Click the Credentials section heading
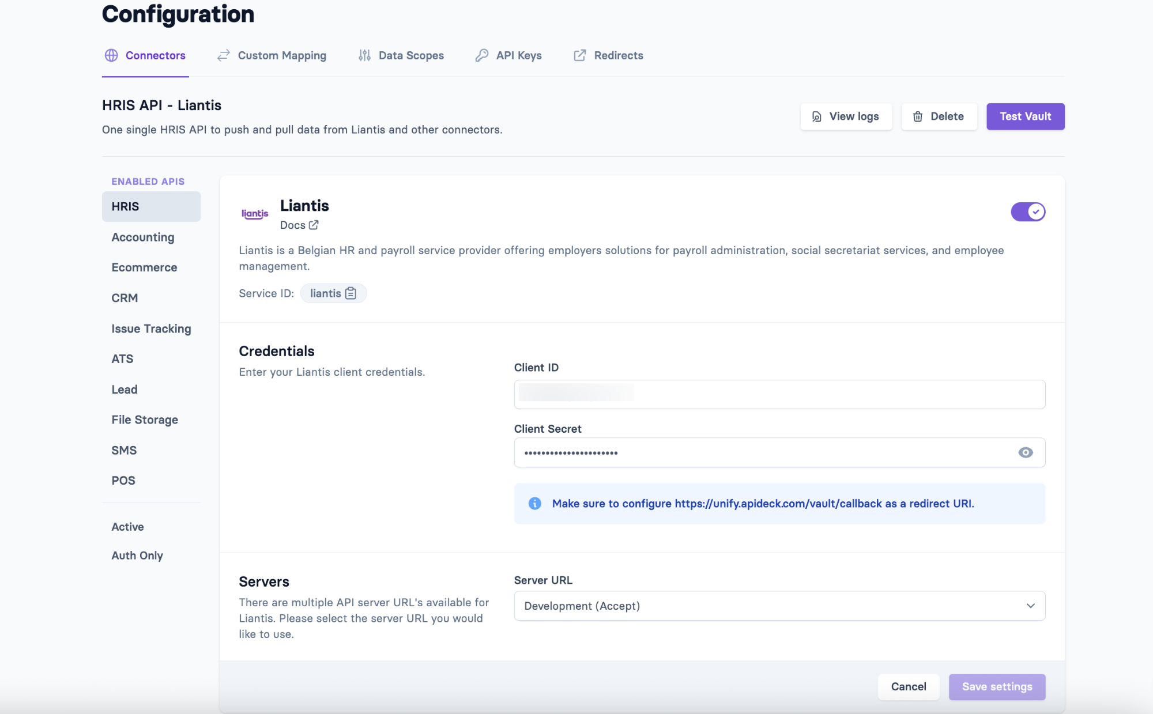The width and height of the screenshot is (1153, 714). pyautogui.click(x=277, y=351)
